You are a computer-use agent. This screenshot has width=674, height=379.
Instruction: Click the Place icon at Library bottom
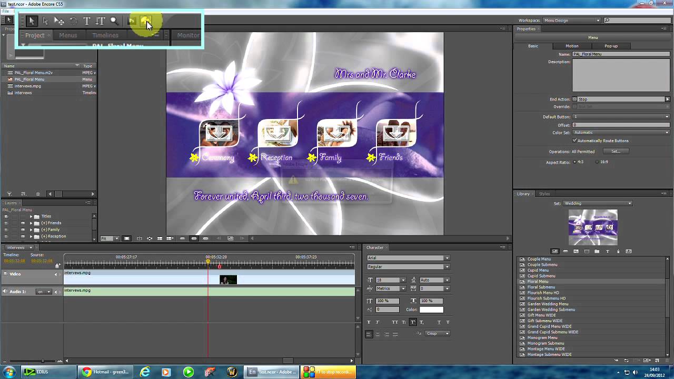pos(616,360)
